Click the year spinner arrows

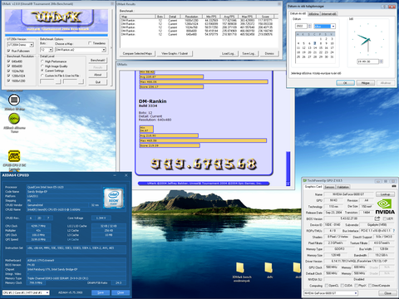(x=309, y=26)
